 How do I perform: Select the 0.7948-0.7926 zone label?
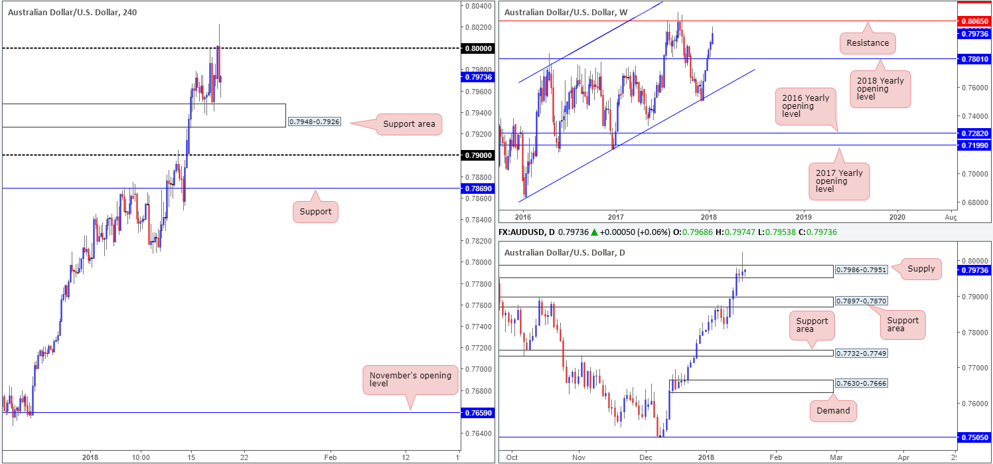click(314, 122)
